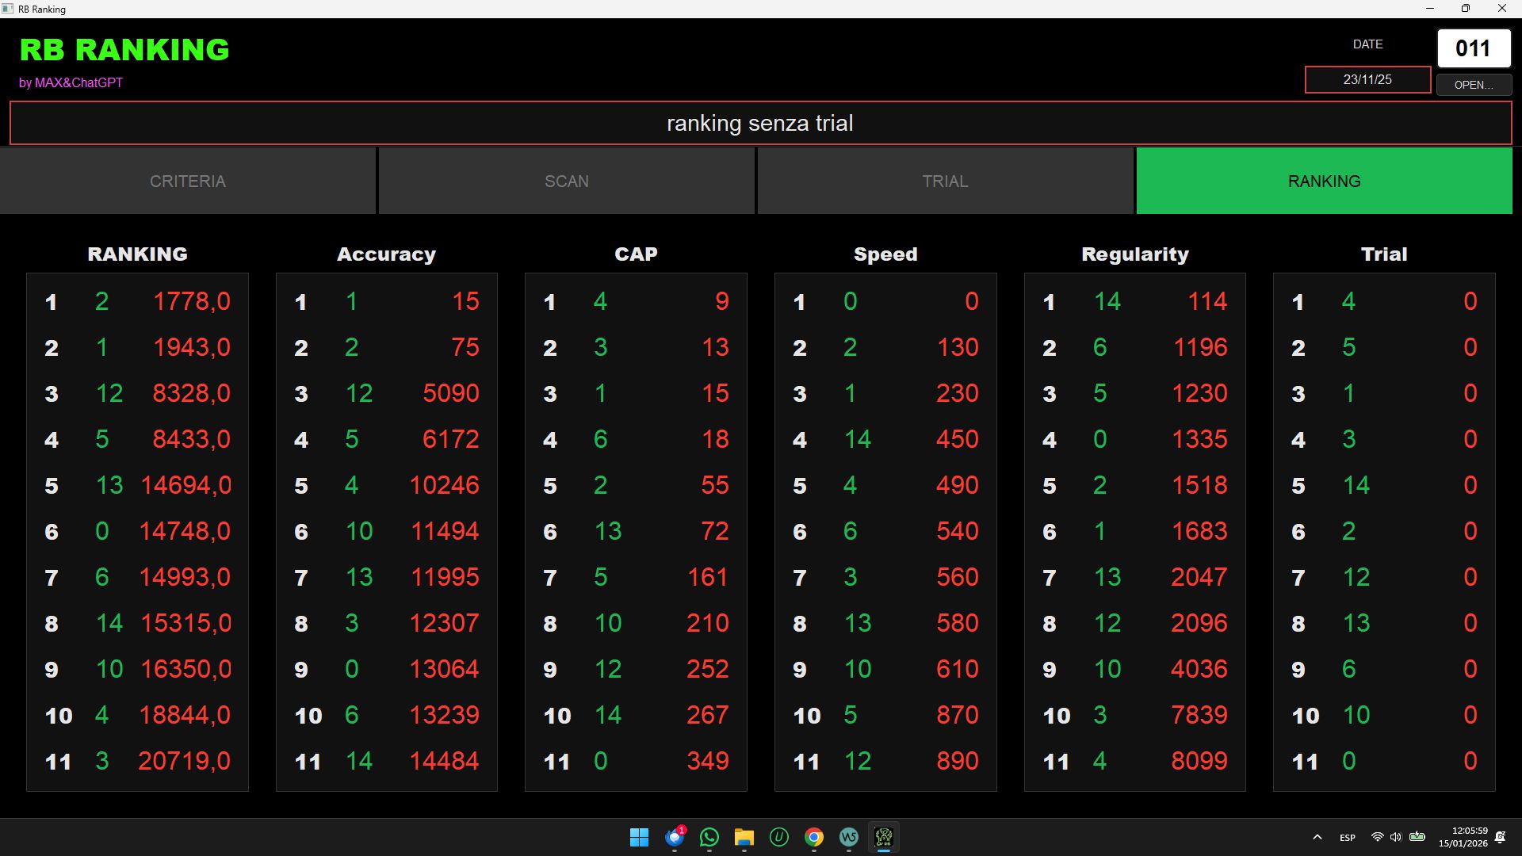Switch to the SCAN tab
Viewport: 1522px width, 856px height.
tap(566, 182)
